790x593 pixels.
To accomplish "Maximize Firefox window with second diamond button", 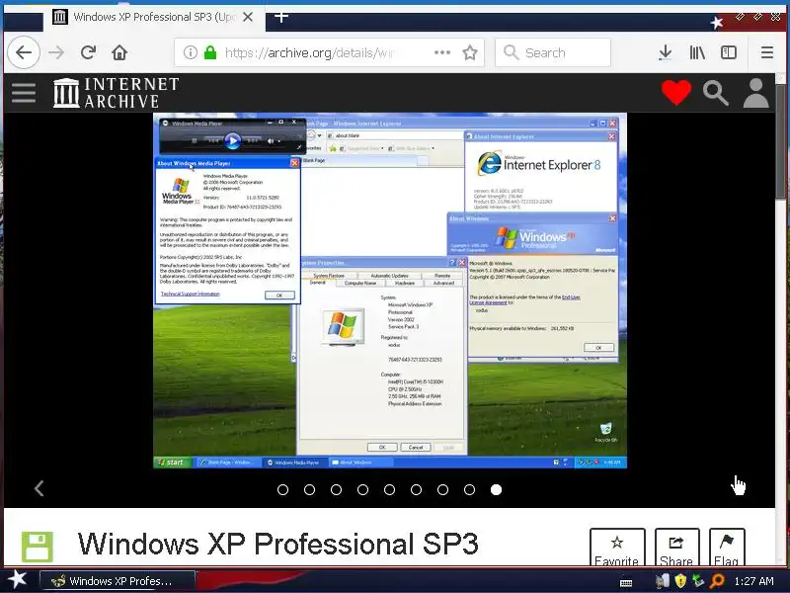I will (x=757, y=17).
